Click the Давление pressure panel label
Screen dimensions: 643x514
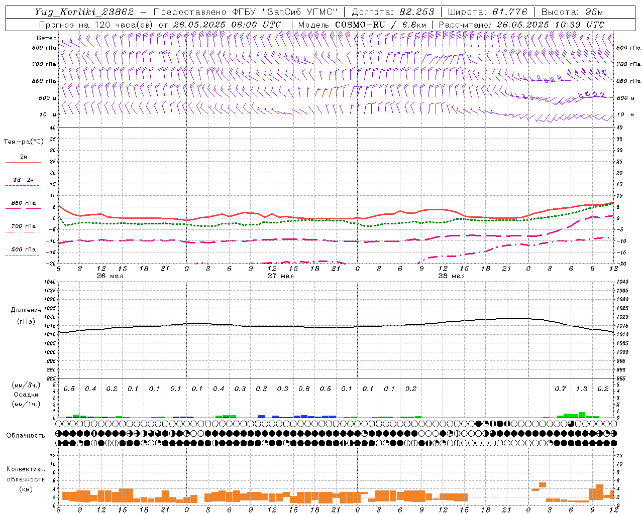click(26, 310)
